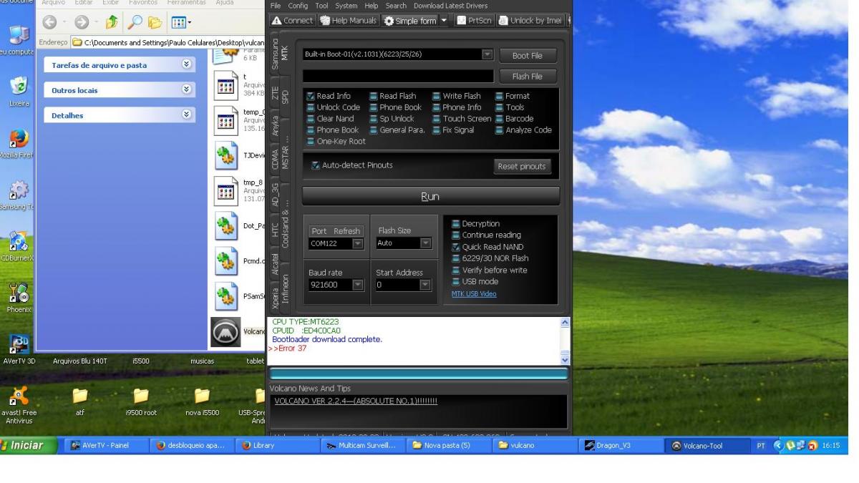Viewport: 859px width, 483px height.
Task: Click the Boot File button
Action: (x=528, y=55)
